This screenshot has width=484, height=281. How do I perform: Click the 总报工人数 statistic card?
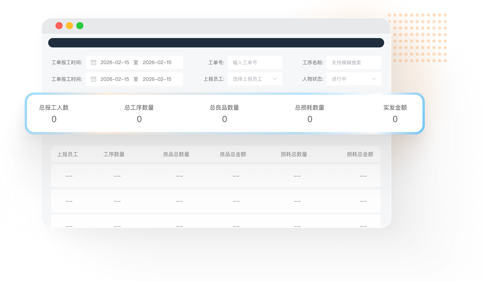coord(54,113)
